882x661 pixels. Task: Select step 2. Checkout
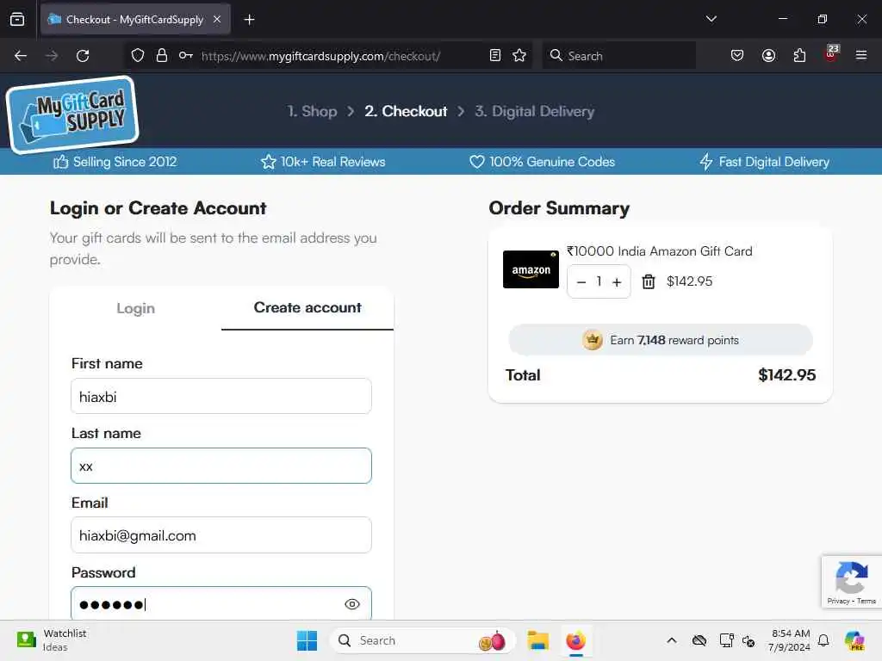(x=406, y=111)
